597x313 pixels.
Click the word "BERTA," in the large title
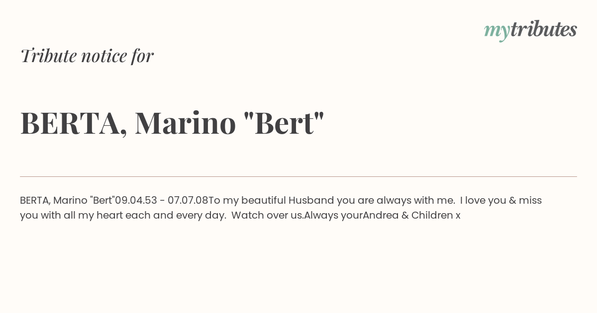74,123
